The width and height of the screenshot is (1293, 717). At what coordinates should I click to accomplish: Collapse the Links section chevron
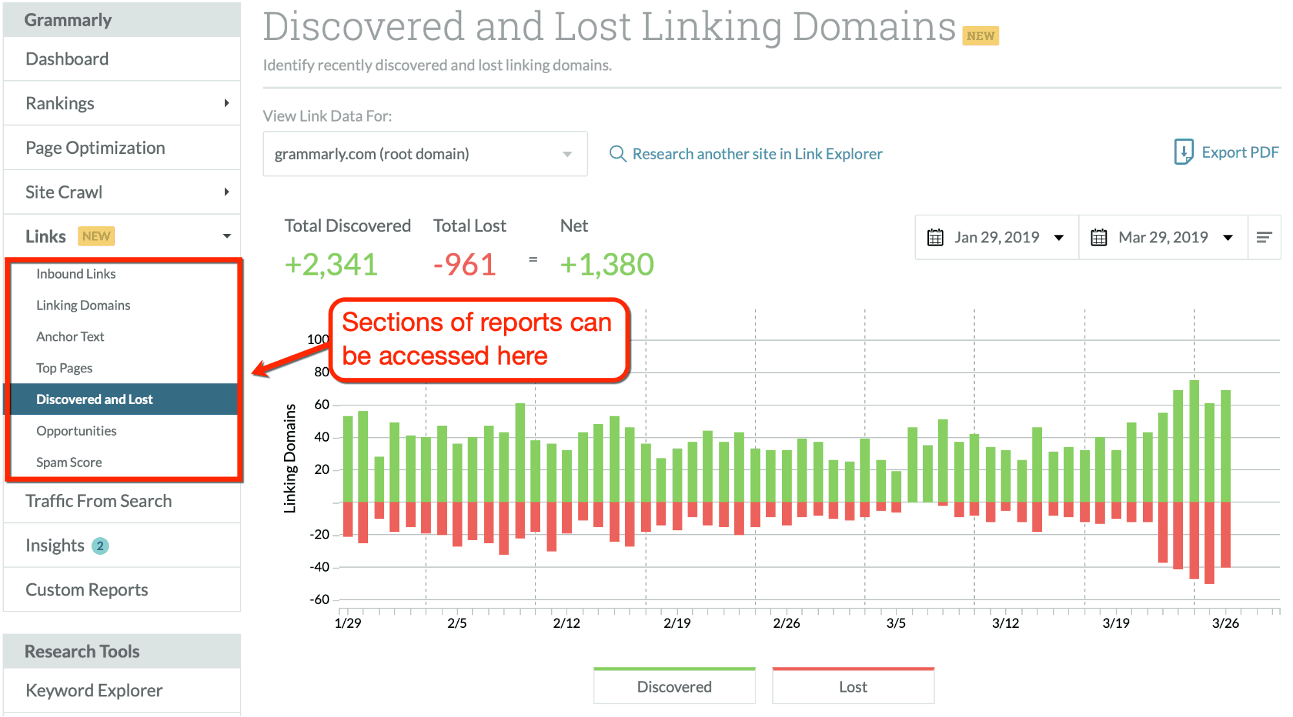click(226, 235)
